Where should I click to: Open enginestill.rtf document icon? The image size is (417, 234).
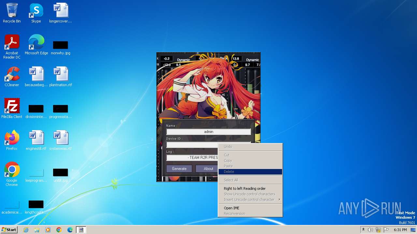(x=36, y=140)
